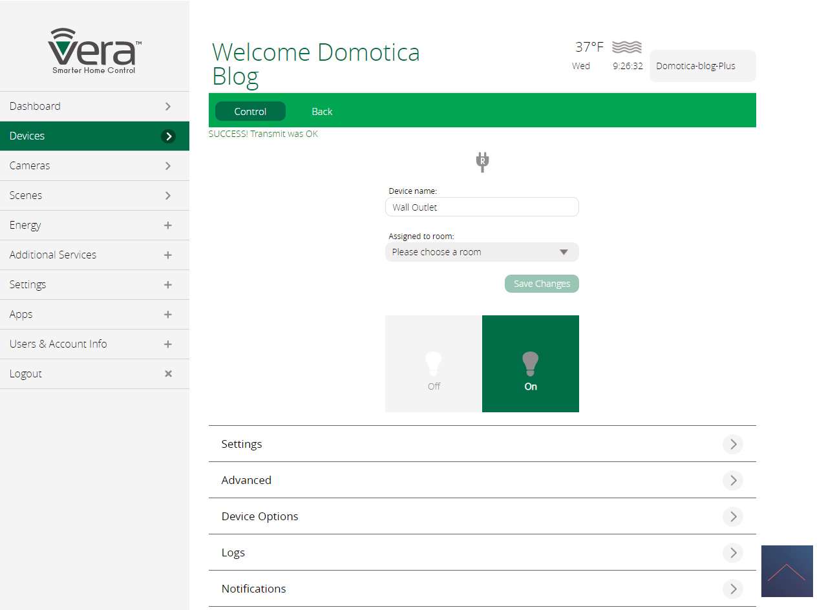Click the Logout X icon
Image resolution: width=826 pixels, height=610 pixels.
[168, 373]
